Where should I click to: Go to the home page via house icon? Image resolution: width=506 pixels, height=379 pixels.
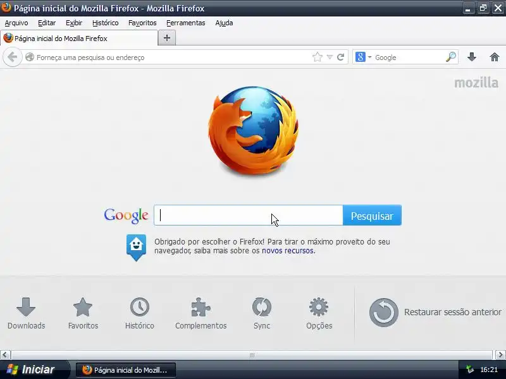click(x=495, y=57)
